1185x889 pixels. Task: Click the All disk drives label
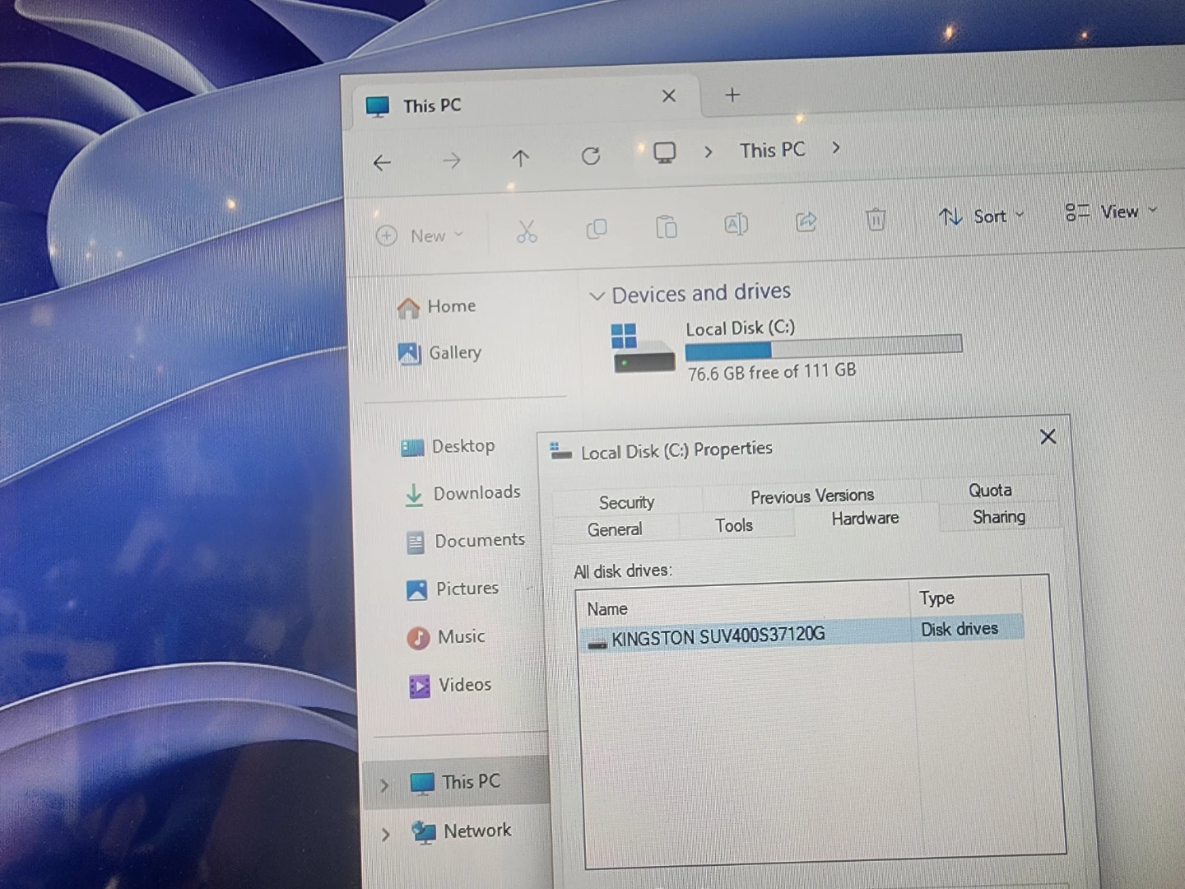(623, 571)
